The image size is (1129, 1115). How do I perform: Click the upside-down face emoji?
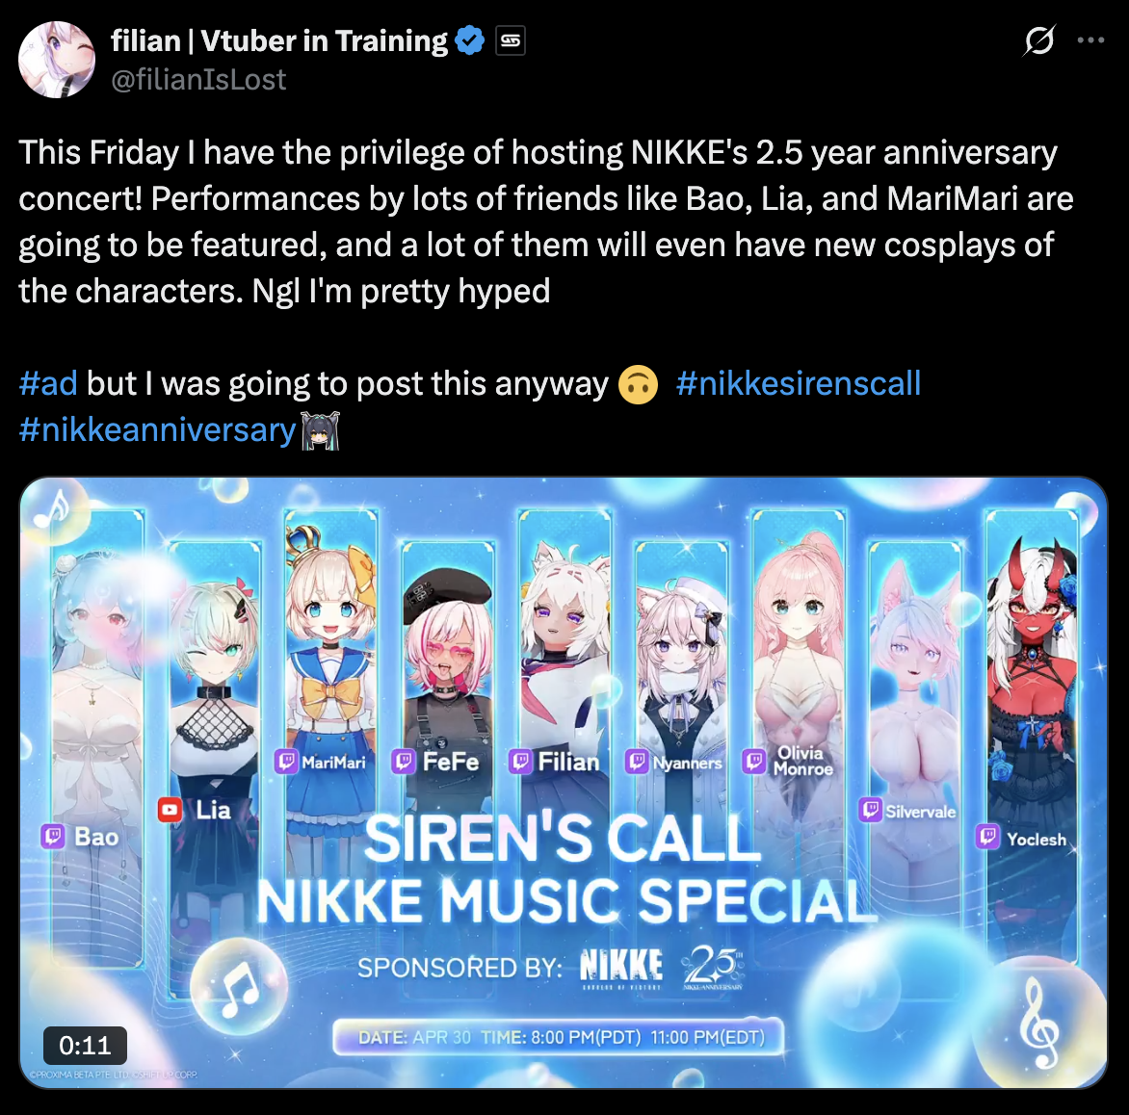click(x=638, y=384)
